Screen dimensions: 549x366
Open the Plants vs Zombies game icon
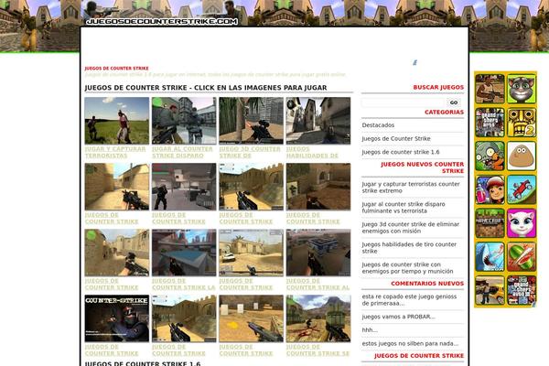click(x=490, y=156)
